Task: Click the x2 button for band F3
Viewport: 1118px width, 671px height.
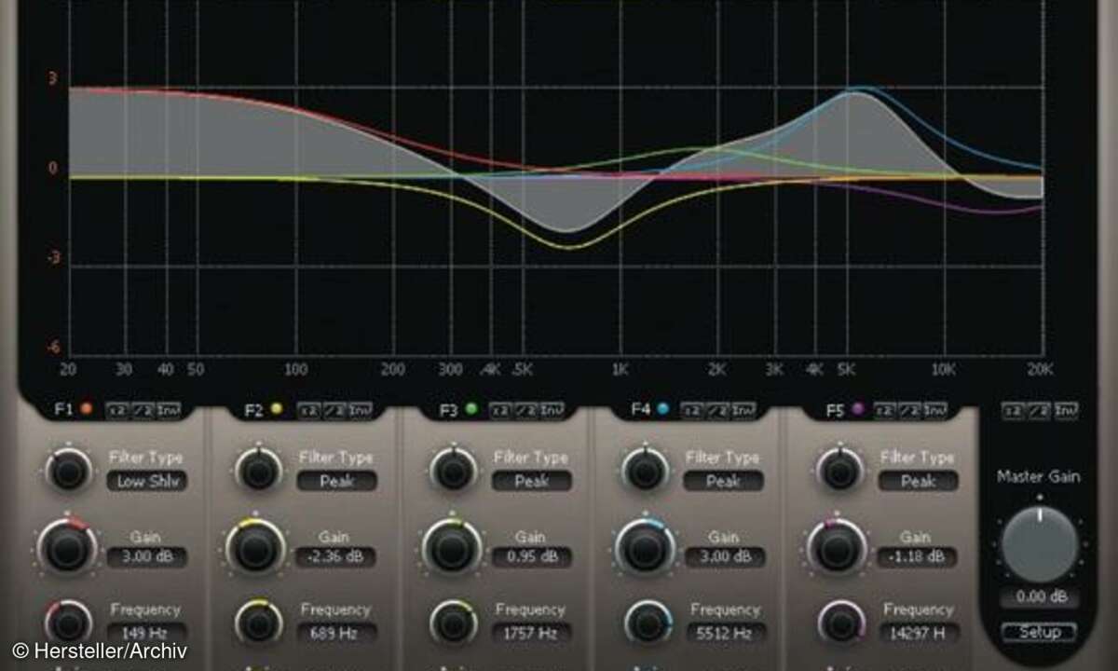Action: (500, 410)
